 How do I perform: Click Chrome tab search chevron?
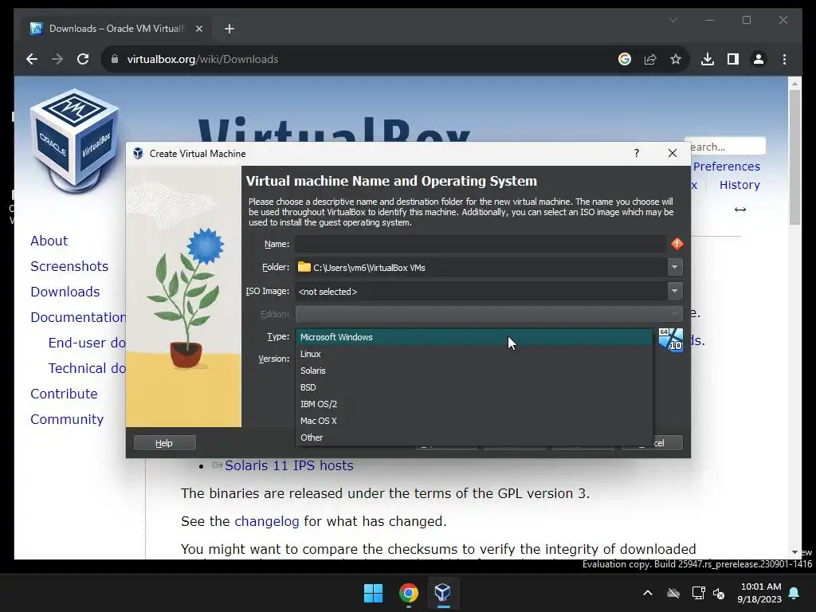pos(673,20)
